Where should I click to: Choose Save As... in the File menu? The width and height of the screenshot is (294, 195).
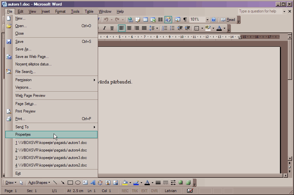[x=51, y=49]
